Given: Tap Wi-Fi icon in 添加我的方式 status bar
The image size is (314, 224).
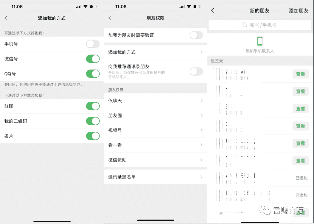Looking at the screenshot, I should point(86,7).
